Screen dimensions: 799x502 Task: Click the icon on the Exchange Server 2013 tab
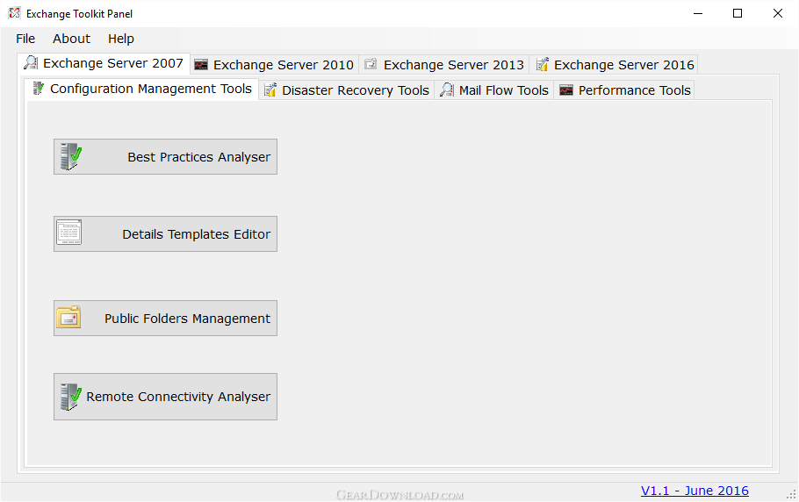click(371, 64)
